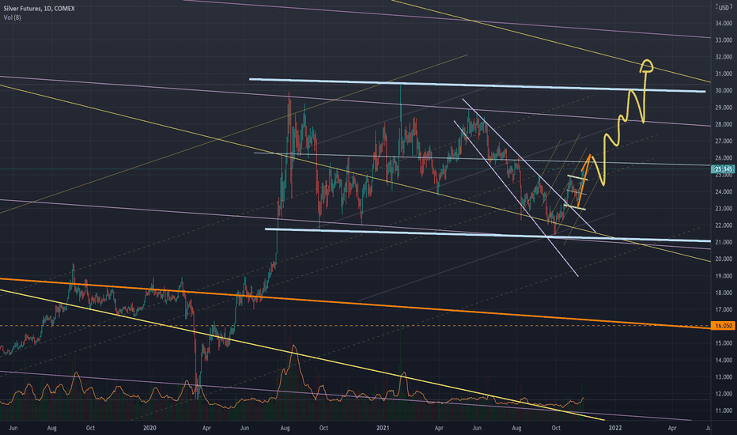Click the 22.000 price axis label

point(724,225)
